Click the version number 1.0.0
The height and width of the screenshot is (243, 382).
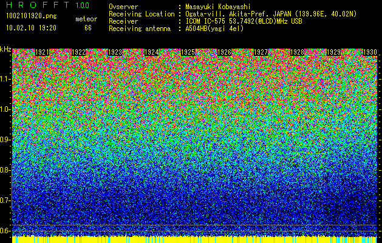click(83, 5)
